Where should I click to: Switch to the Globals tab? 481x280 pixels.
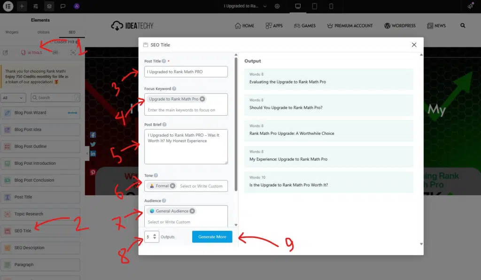pyautogui.click(x=43, y=32)
